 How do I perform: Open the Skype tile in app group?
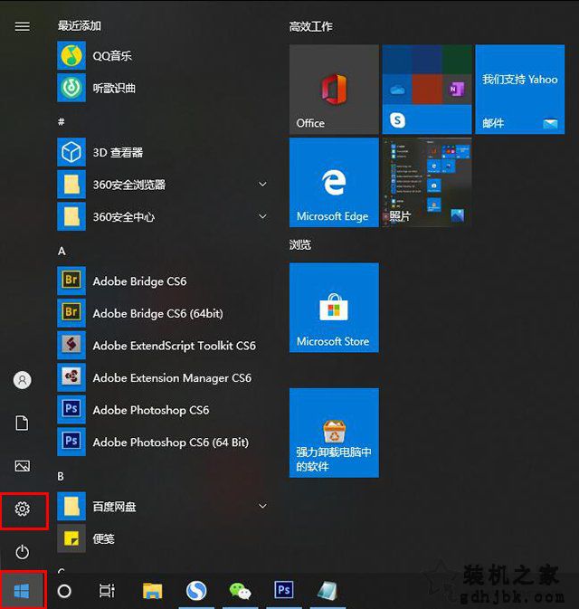[x=397, y=120]
